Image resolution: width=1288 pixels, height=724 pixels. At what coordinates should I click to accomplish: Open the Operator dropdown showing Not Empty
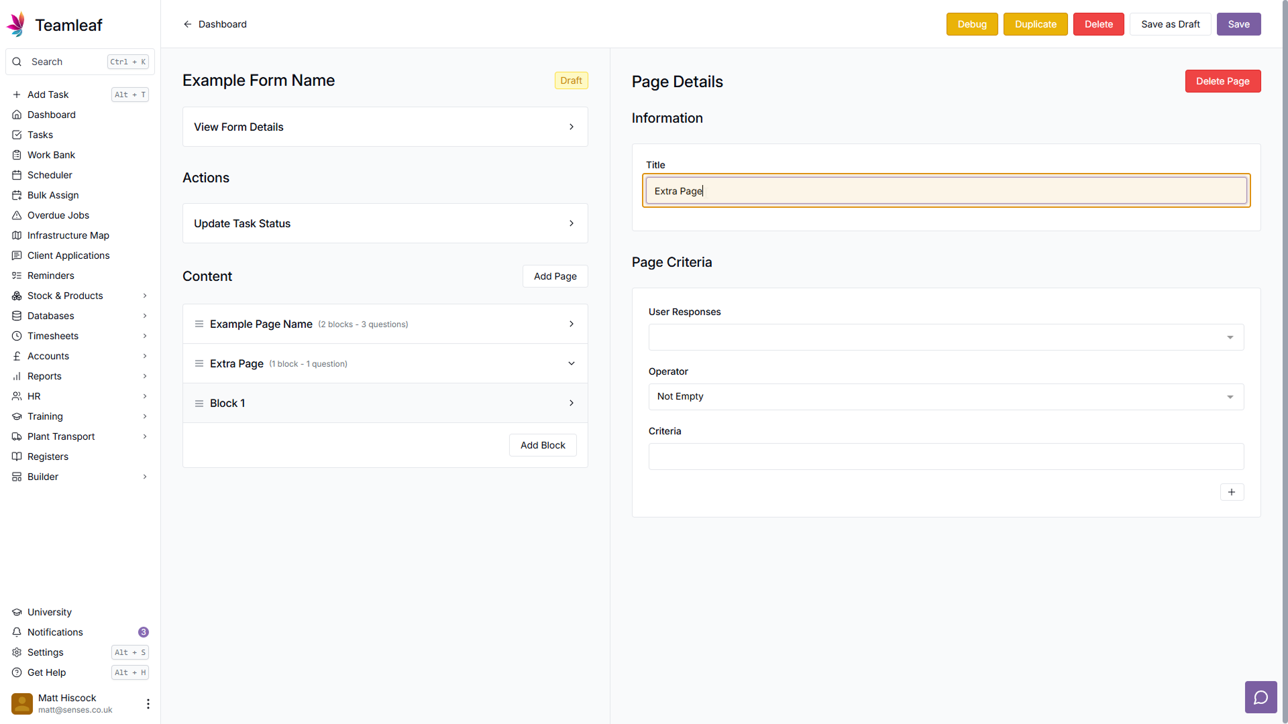945,397
